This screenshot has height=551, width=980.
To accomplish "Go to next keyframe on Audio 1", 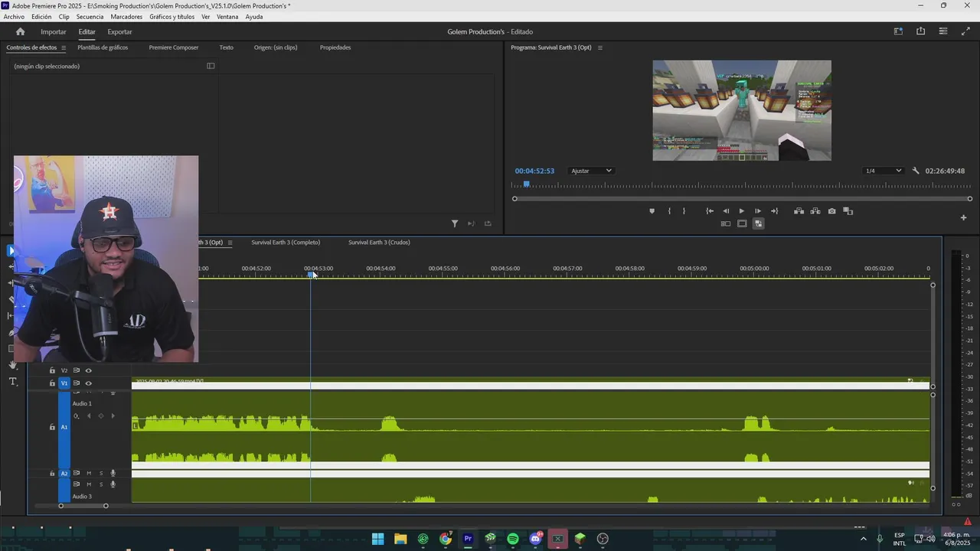I will [x=113, y=416].
